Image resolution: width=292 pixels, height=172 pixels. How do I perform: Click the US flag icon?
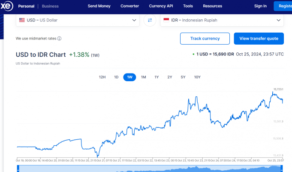22,20
